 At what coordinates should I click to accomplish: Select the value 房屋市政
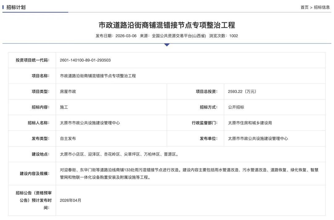coord(68,92)
